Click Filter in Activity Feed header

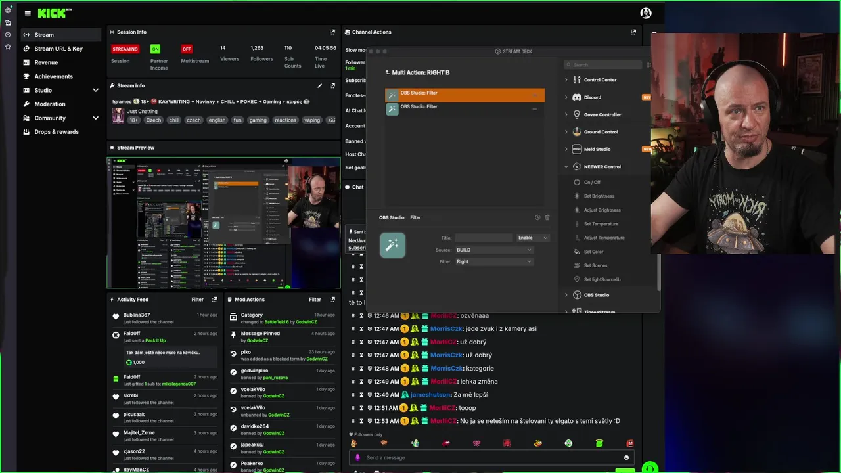click(197, 299)
